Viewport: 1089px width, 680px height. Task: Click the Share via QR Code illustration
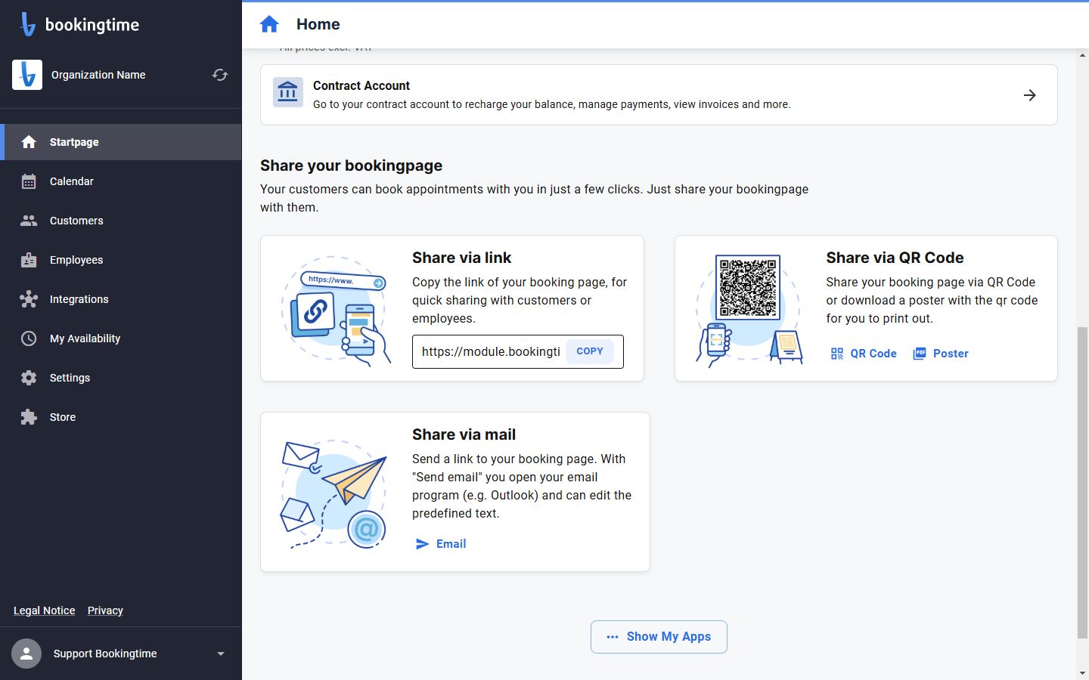pyautogui.click(x=749, y=310)
